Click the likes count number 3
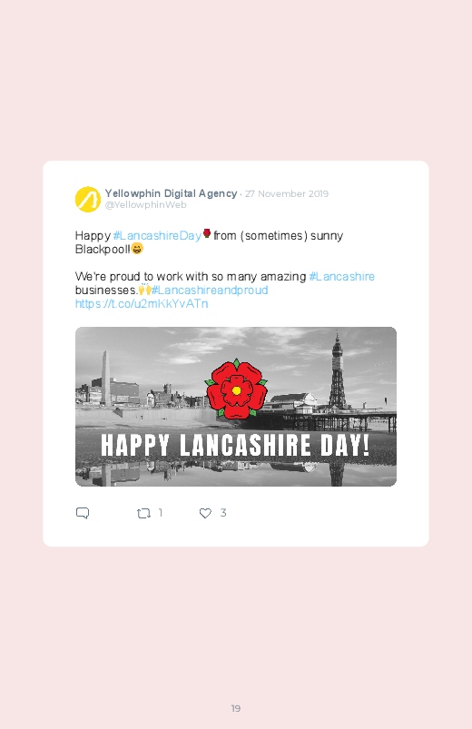The width and height of the screenshot is (472, 729). coord(223,513)
